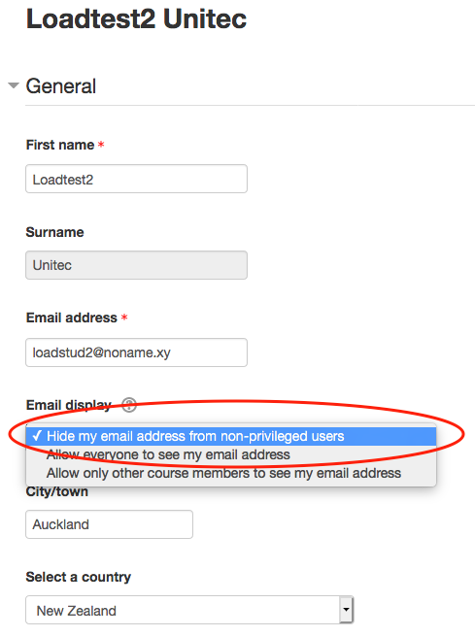The image size is (475, 637).
Task: Collapse the General section triangle
Action: tap(14, 85)
